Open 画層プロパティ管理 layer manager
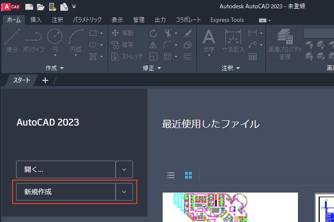 click(285, 44)
